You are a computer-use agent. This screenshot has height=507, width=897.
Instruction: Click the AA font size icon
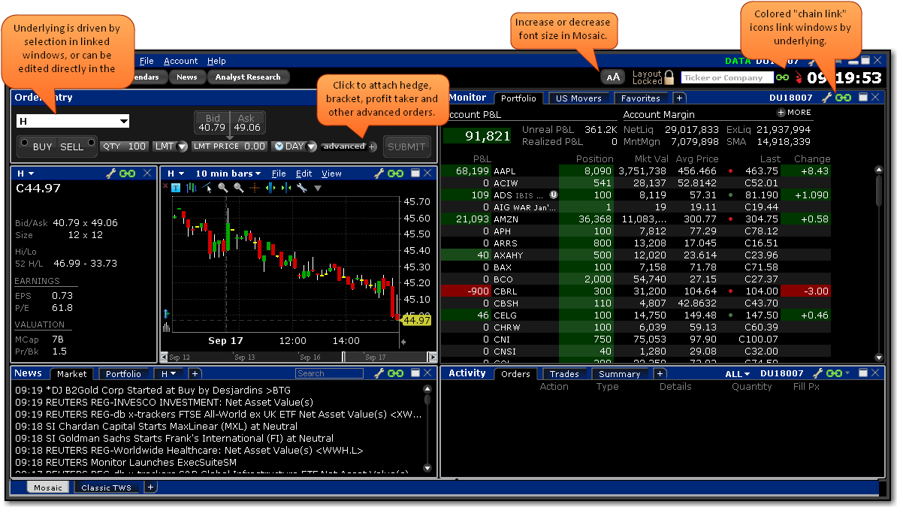point(613,77)
